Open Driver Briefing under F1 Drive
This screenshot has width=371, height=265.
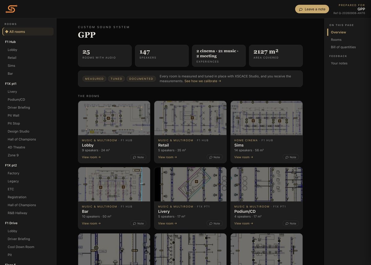click(19, 239)
